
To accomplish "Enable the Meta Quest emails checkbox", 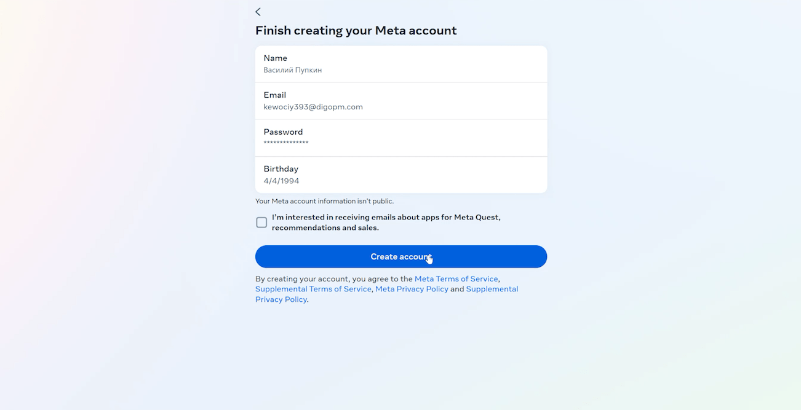I will tap(261, 223).
